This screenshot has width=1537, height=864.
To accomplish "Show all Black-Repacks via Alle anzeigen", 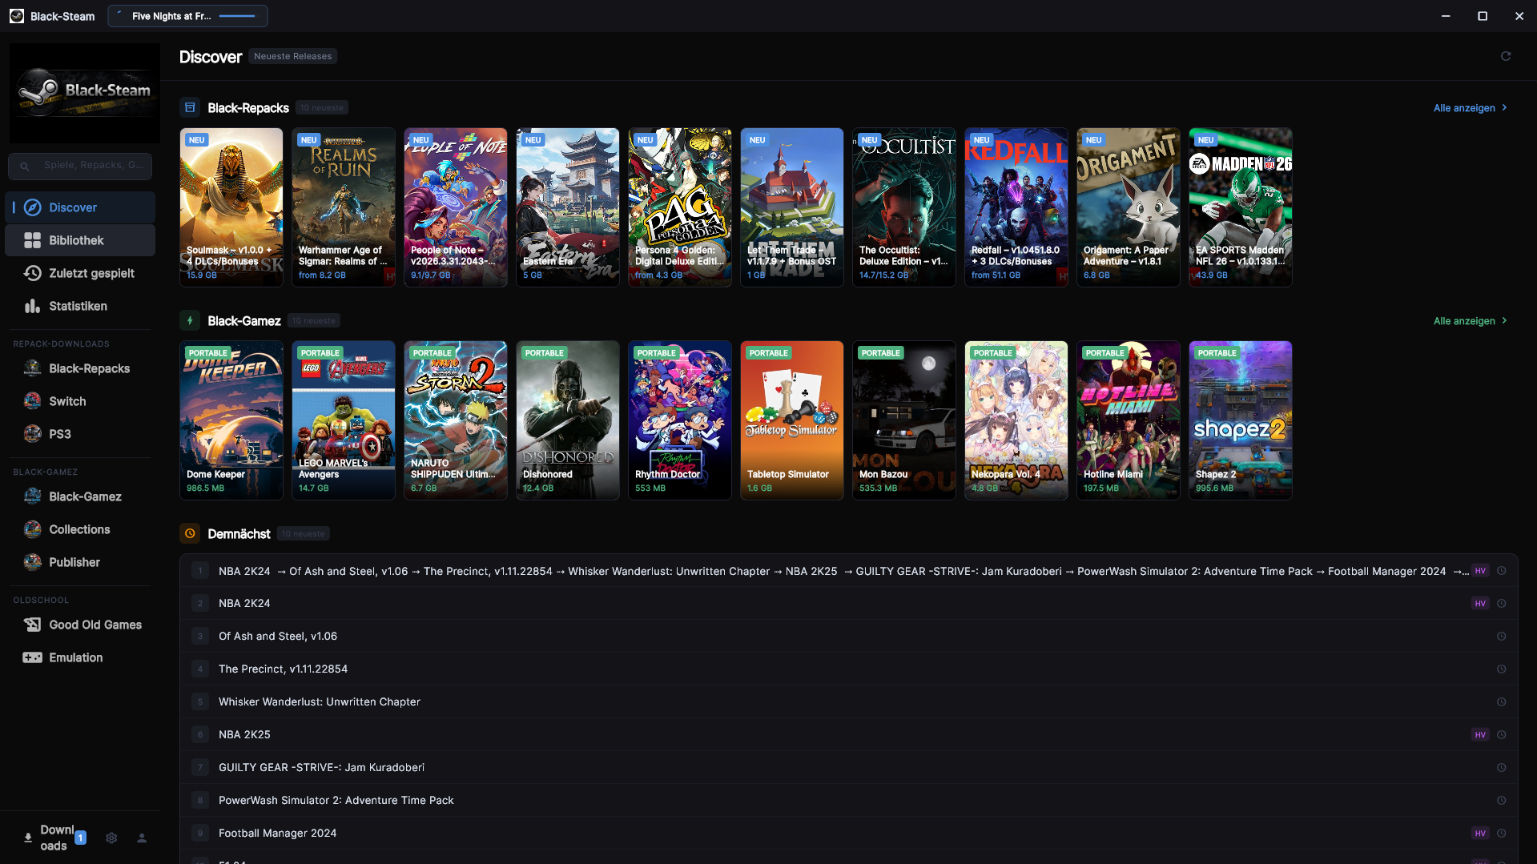I will pos(1471,107).
